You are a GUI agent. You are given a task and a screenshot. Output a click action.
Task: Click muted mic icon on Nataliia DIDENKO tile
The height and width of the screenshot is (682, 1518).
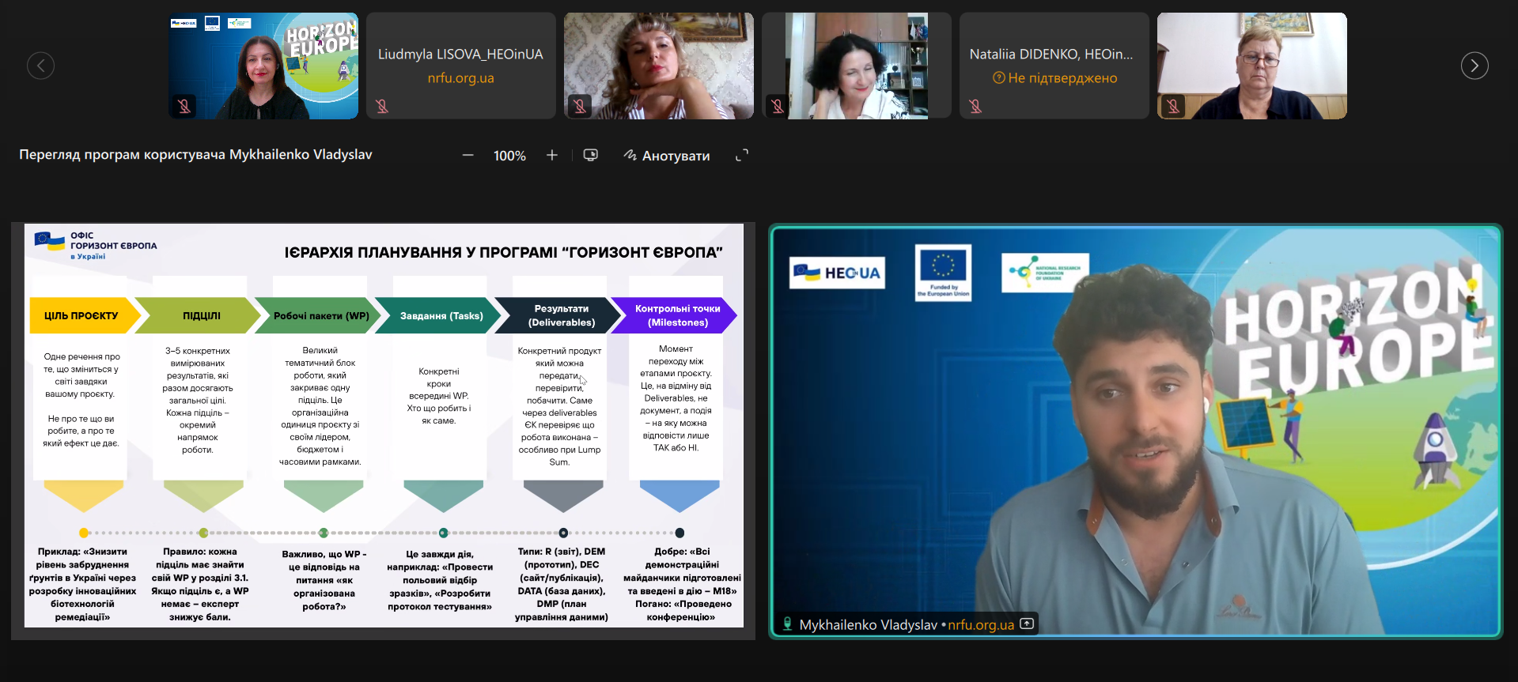[975, 106]
